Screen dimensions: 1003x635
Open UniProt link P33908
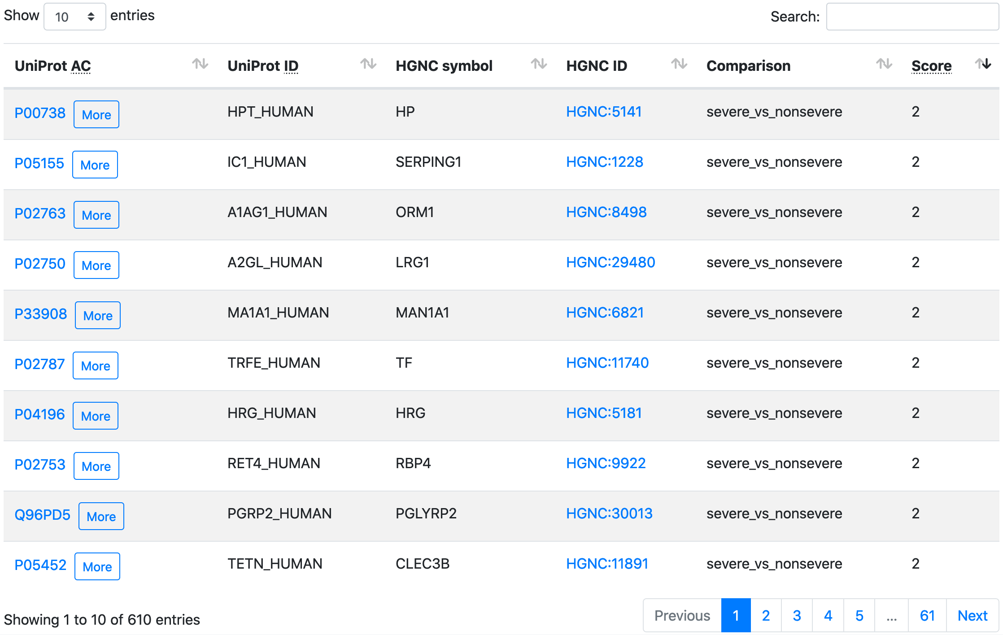[41, 314]
